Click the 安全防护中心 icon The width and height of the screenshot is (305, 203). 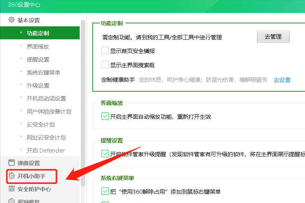pyautogui.click(x=12, y=189)
